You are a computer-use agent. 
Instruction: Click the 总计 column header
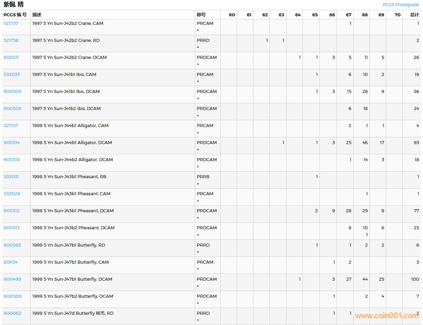pyautogui.click(x=414, y=15)
